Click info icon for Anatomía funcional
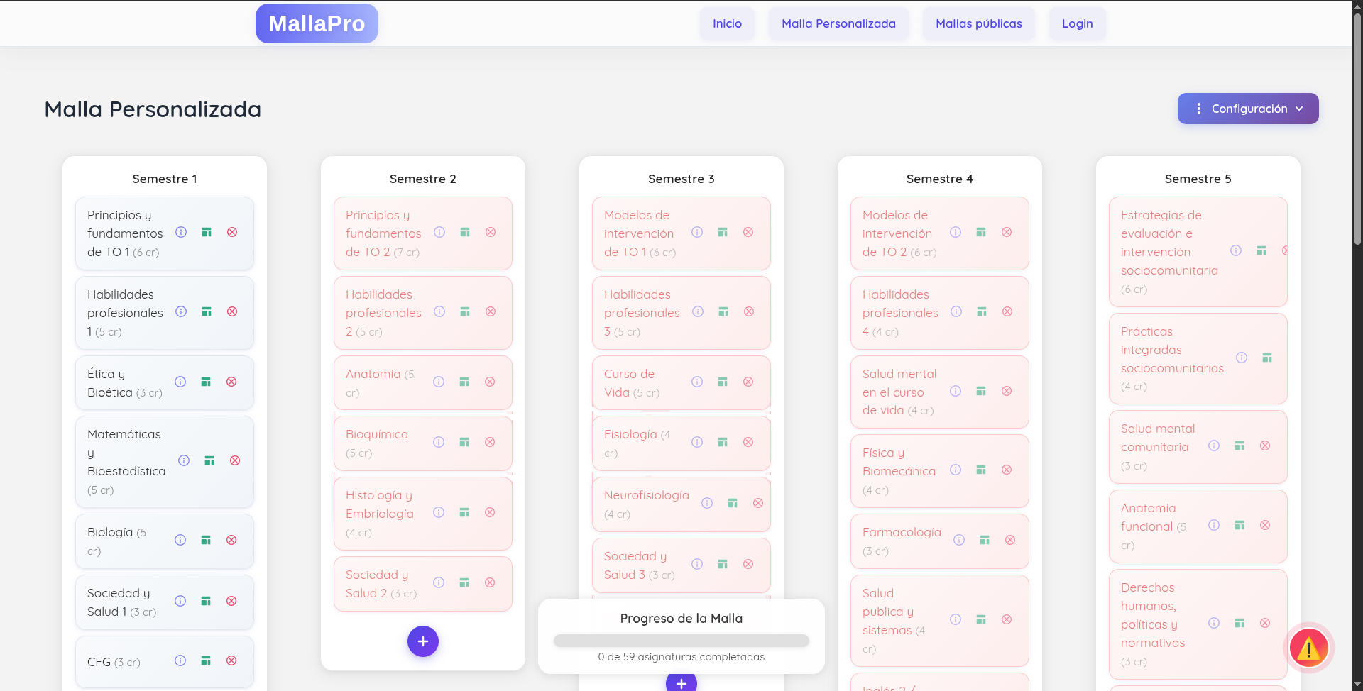This screenshot has height=691, width=1363. click(1214, 525)
